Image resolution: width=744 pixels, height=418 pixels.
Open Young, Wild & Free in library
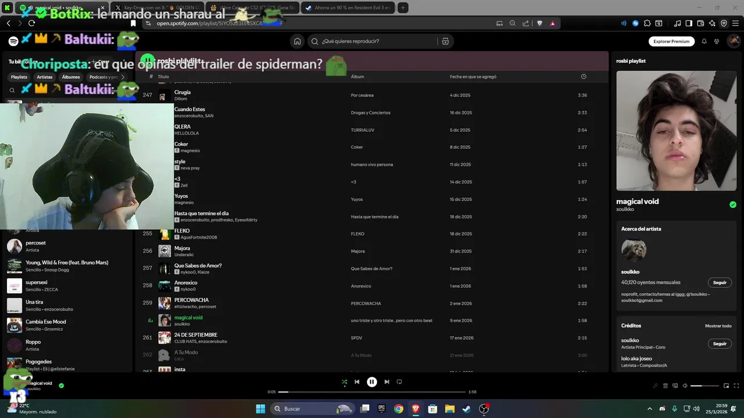coord(68,266)
